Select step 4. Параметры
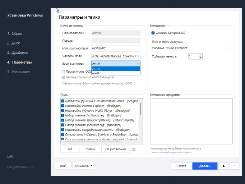This screenshot has height=184, width=245. [19, 62]
